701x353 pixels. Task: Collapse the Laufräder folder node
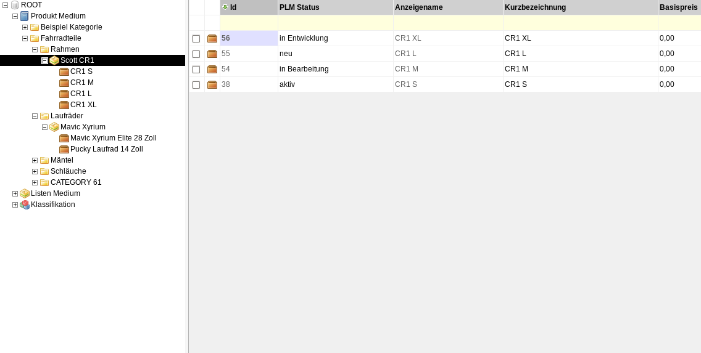tap(35, 116)
